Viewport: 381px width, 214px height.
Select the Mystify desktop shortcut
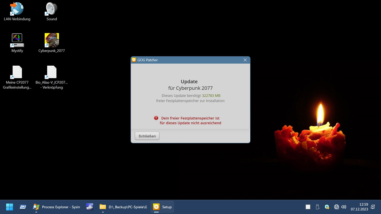coord(17,43)
